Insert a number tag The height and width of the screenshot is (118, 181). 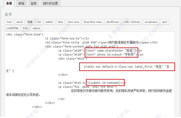(49, 22)
